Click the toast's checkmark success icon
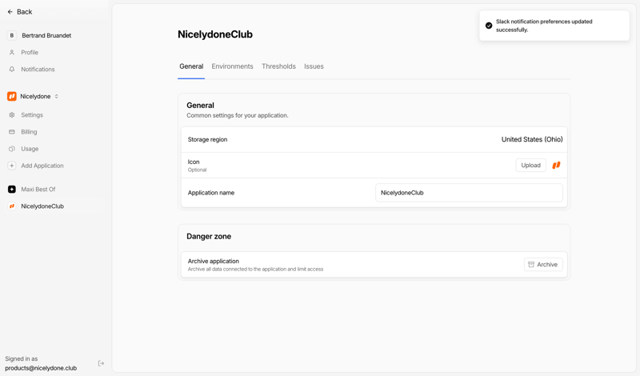 pyautogui.click(x=489, y=26)
